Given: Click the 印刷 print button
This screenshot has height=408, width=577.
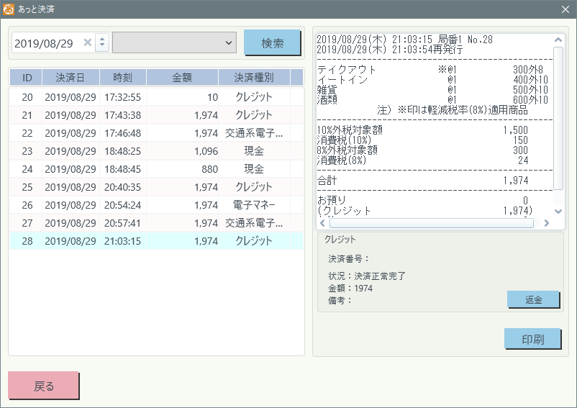Looking at the screenshot, I should (532, 340).
